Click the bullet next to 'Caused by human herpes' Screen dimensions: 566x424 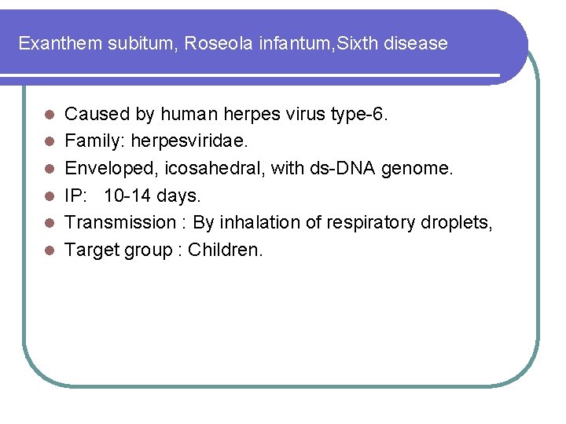(50, 115)
